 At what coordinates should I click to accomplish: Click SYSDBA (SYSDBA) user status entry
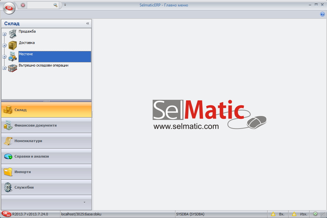190,214
